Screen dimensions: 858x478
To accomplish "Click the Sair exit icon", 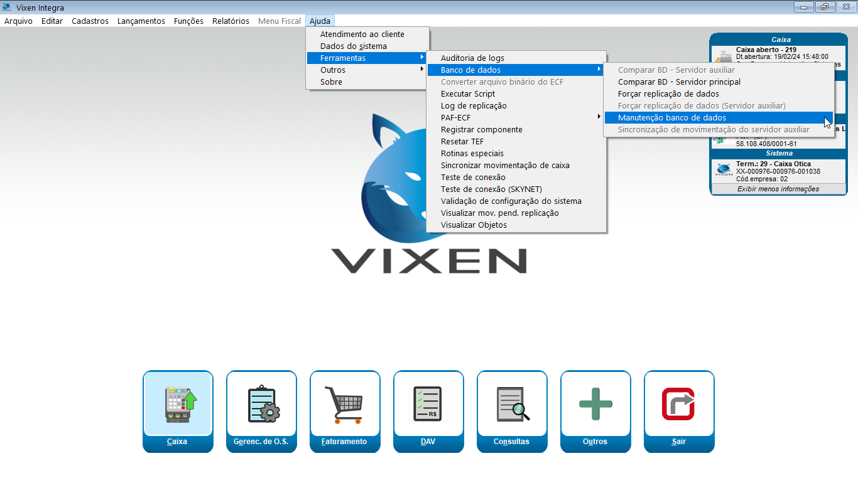I will [679, 403].
